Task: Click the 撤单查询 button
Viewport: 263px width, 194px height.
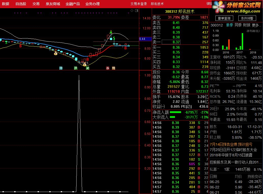Action: pyautogui.click(x=224, y=18)
